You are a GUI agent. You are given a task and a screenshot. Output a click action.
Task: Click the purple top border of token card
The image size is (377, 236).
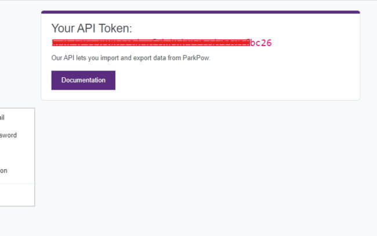tap(201, 12)
